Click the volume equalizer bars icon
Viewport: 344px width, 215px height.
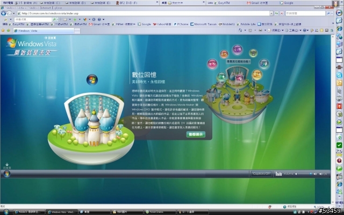pos(278,174)
